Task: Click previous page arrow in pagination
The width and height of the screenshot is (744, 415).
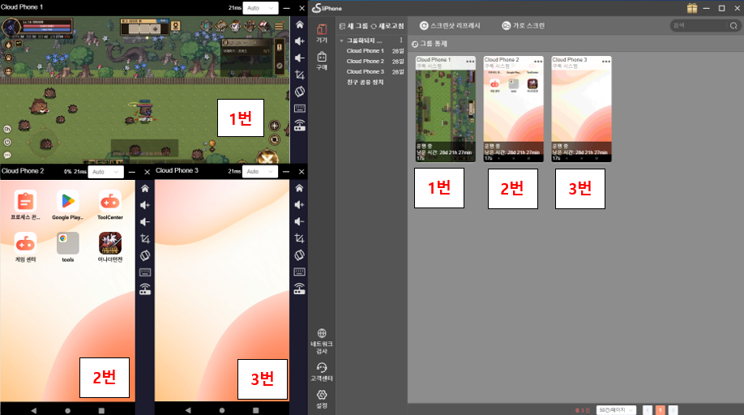Action: coord(648,410)
